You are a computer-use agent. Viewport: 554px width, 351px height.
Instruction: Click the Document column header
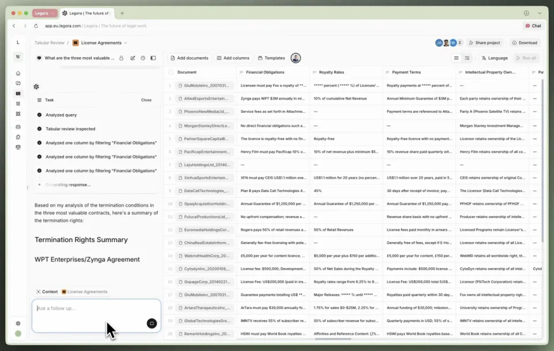187,72
